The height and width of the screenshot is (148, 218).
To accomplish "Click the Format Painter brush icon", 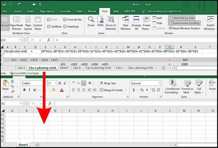I will [x=13, y=92].
